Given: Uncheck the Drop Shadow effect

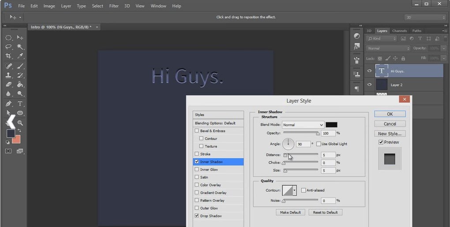Looking at the screenshot, I should 197,216.
